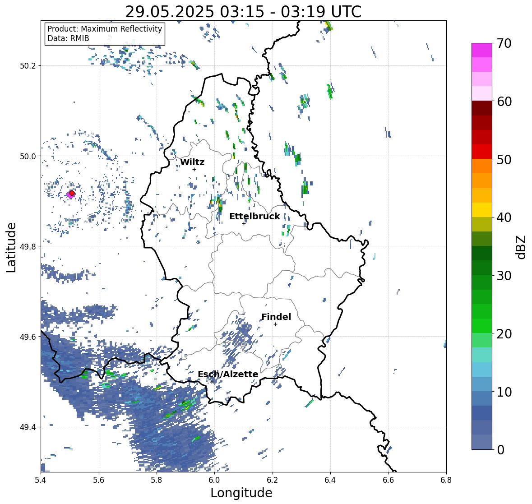Click the colorbar tick label 30

click(504, 276)
